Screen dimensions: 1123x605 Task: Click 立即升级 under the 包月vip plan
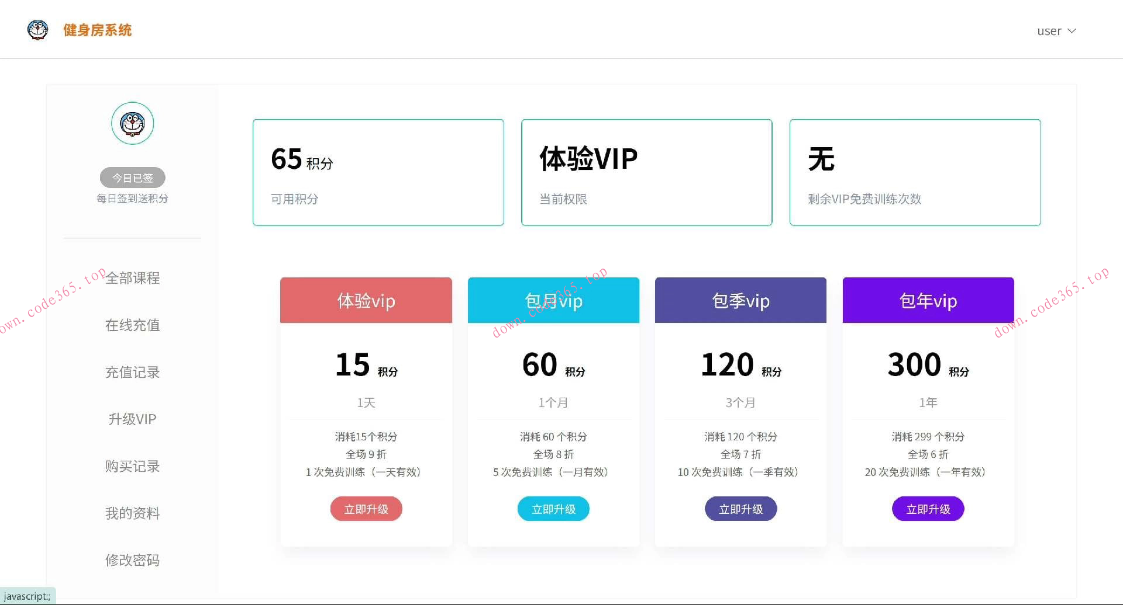553,509
